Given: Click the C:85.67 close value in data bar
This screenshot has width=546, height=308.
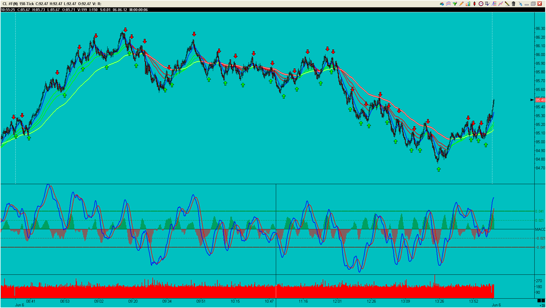Looking at the screenshot, I should click(x=24, y=10).
